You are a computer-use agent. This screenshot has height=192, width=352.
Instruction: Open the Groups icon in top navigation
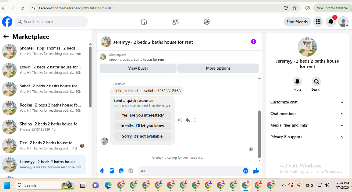point(207,22)
